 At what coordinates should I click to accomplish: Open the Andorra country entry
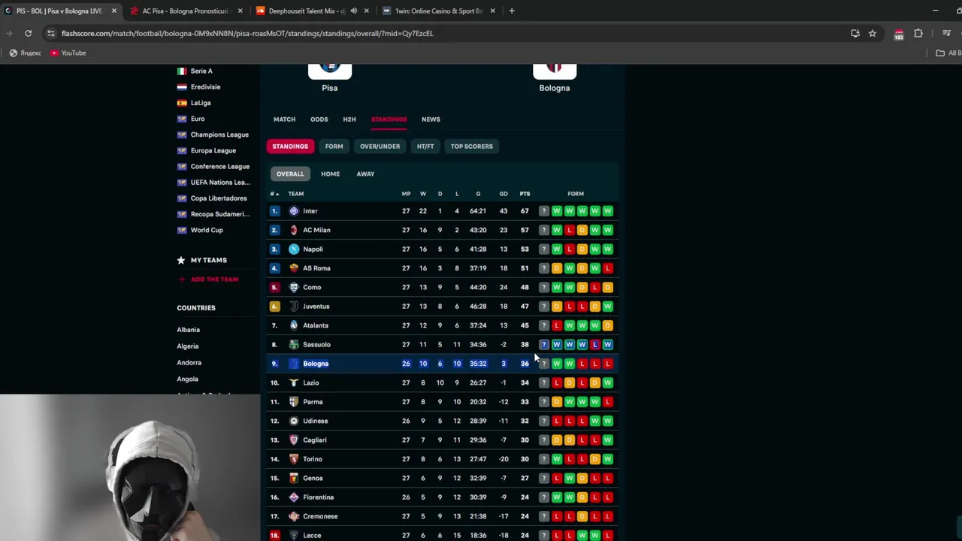click(x=189, y=362)
